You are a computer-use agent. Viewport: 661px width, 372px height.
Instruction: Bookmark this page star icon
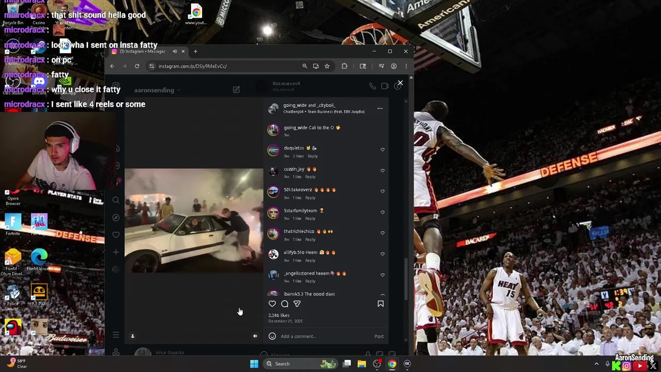[x=327, y=66]
